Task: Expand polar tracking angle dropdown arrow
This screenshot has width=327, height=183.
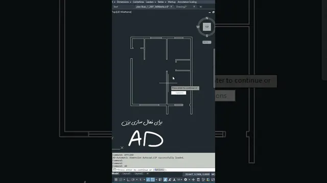Action: 137,179
